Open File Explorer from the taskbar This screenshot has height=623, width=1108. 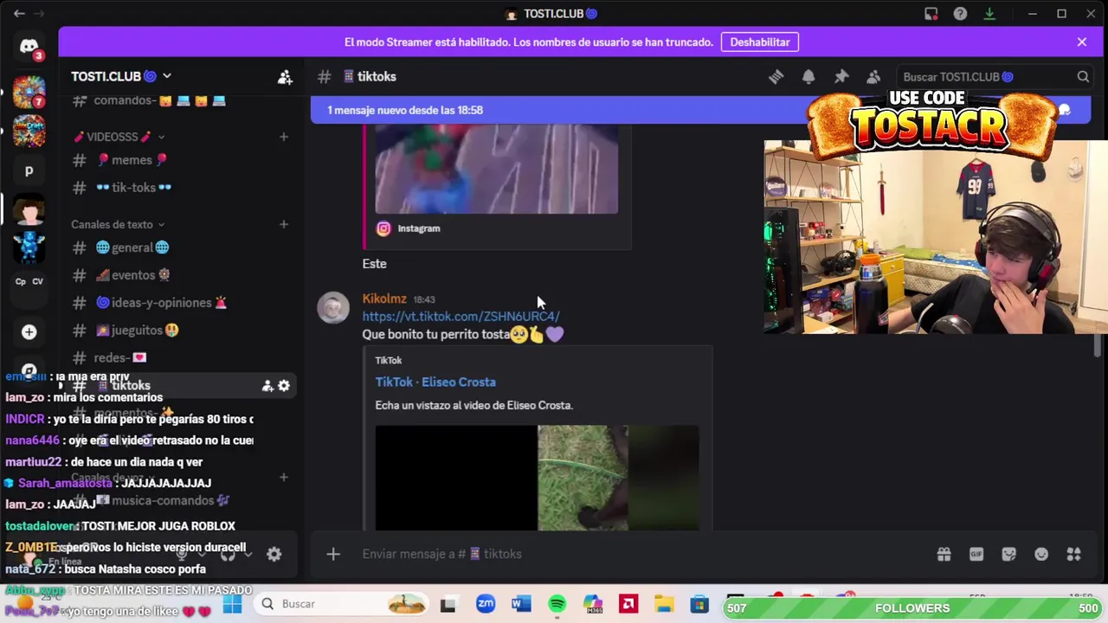(664, 604)
